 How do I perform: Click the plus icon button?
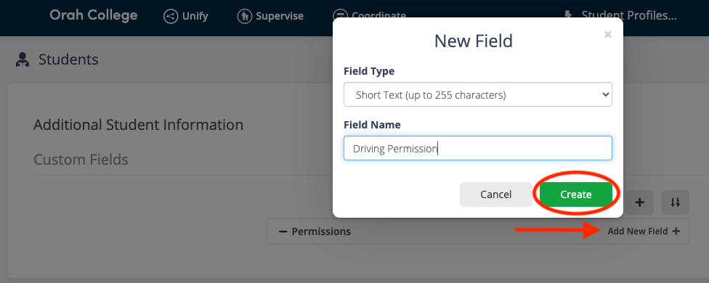pyautogui.click(x=639, y=202)
